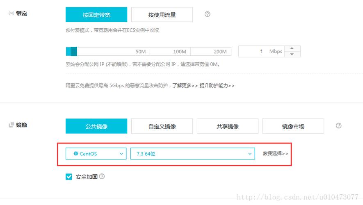Click the help icon next to 安全加固
This screenshot has width=363, height=205.
click(x=102, y=176)
